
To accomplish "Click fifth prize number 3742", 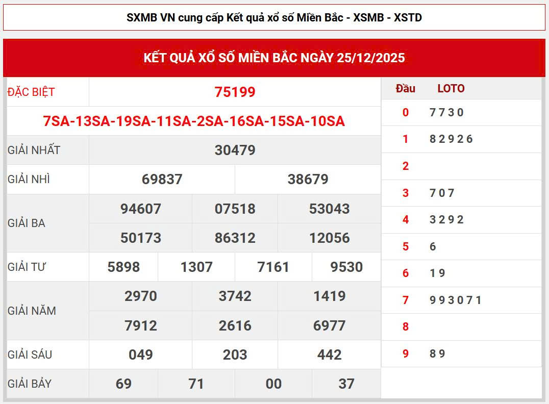I will point(235,296).
